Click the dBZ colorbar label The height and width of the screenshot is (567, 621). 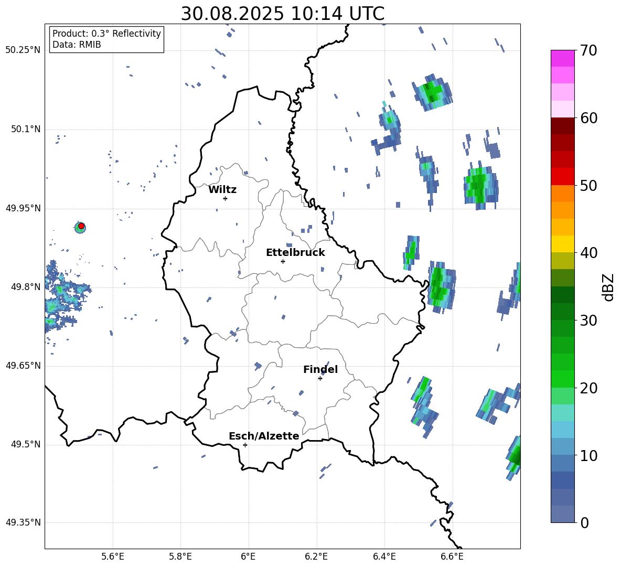coord(609,287)
